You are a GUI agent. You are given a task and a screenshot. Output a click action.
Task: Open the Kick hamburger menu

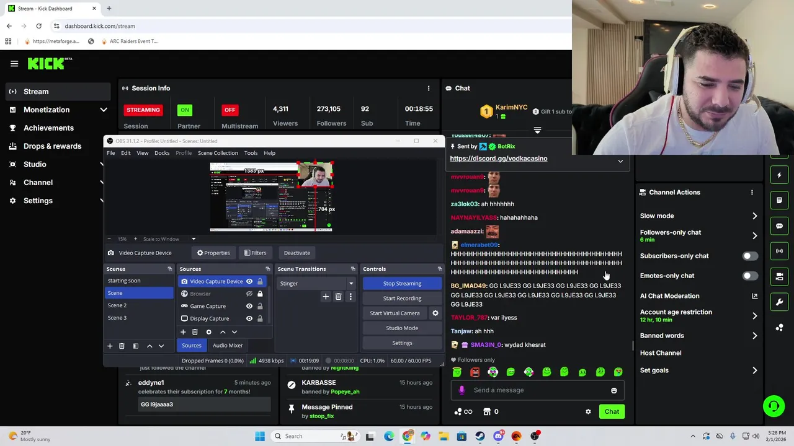tap(14, 63)
